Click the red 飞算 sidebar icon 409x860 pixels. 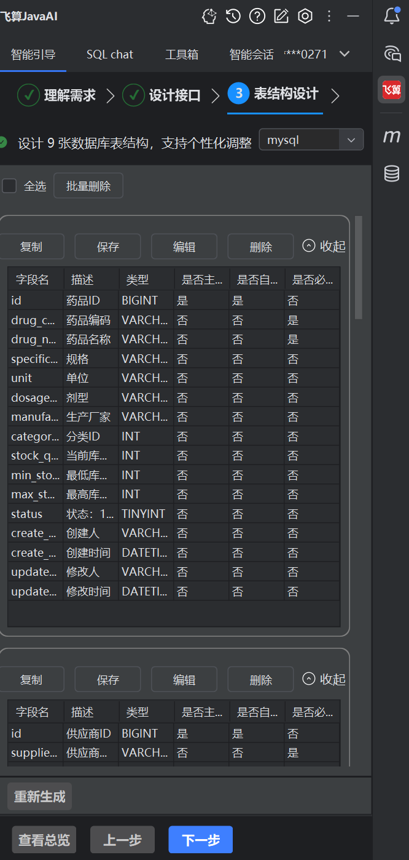[391, 90]
